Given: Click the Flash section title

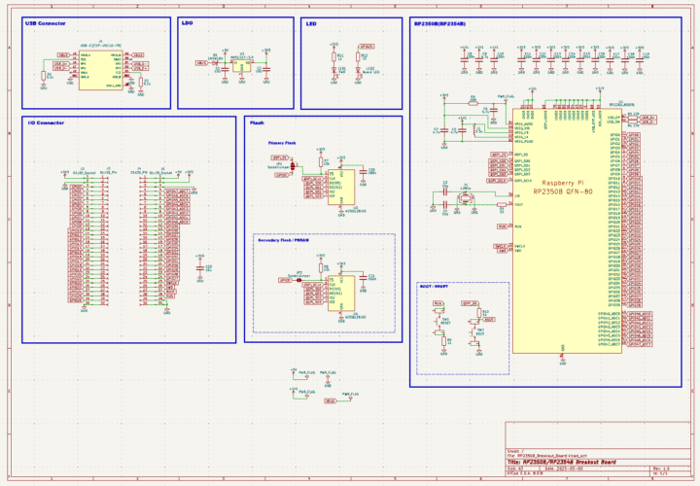Looking at the screenshot, I should [x=257, y=122].
